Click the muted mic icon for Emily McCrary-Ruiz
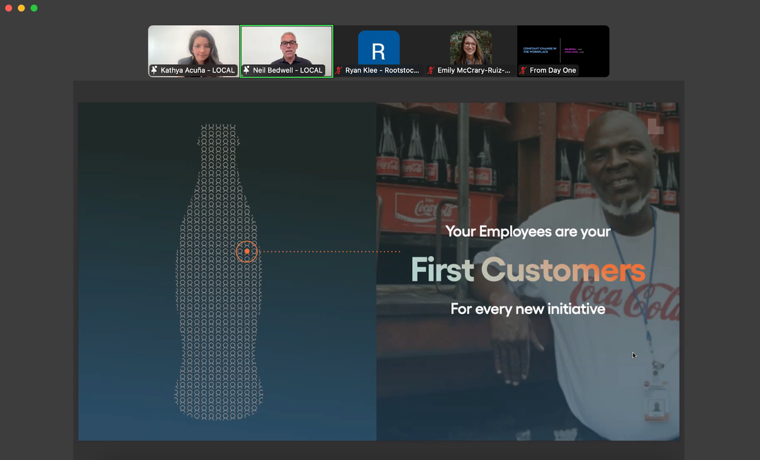760x460 pixels. point(431,70)
